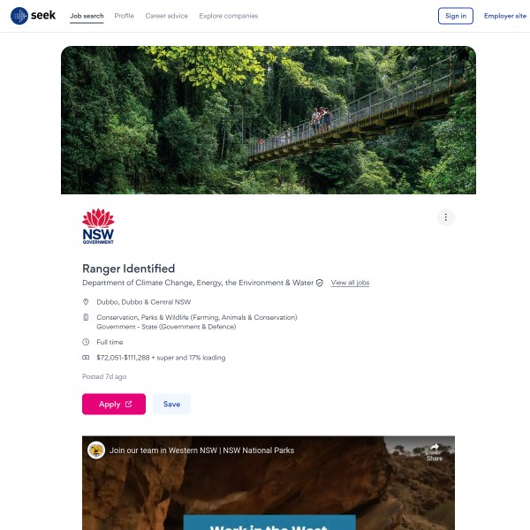Open the Job search tab
The width and height of the screenshot is (530, 530).
coord(87,16)
